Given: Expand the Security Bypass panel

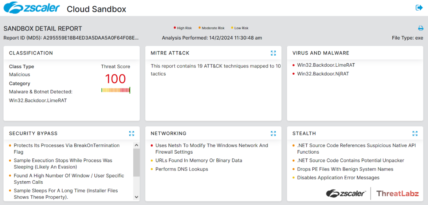Looking at the screenshot, I should click(x=132, y=134).
